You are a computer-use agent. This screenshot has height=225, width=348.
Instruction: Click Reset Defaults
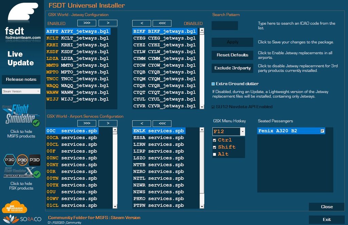point(232,55)
